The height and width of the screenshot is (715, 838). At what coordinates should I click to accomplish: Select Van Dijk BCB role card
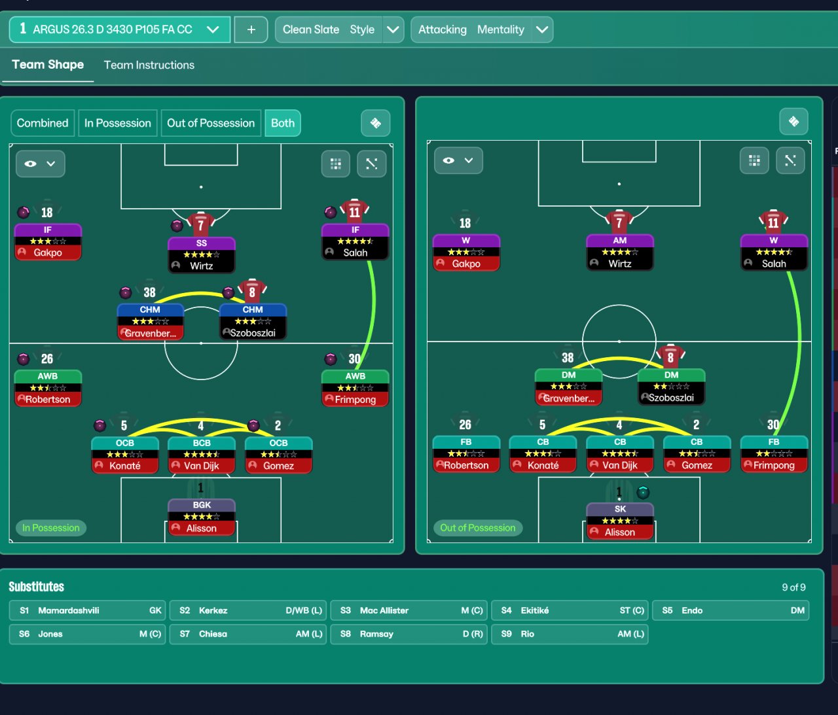point(202,455)
